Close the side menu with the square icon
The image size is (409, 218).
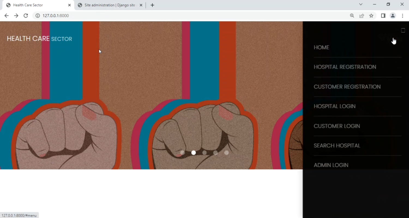[x=403, y=30]
